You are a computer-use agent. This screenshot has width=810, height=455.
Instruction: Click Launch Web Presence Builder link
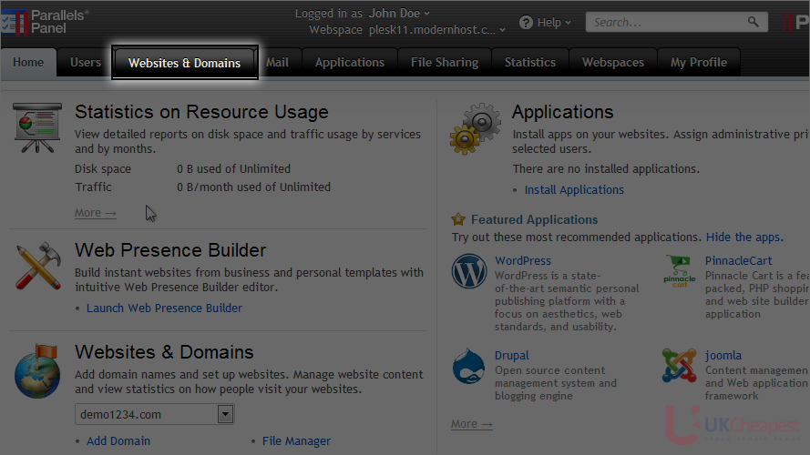[164, 308]
